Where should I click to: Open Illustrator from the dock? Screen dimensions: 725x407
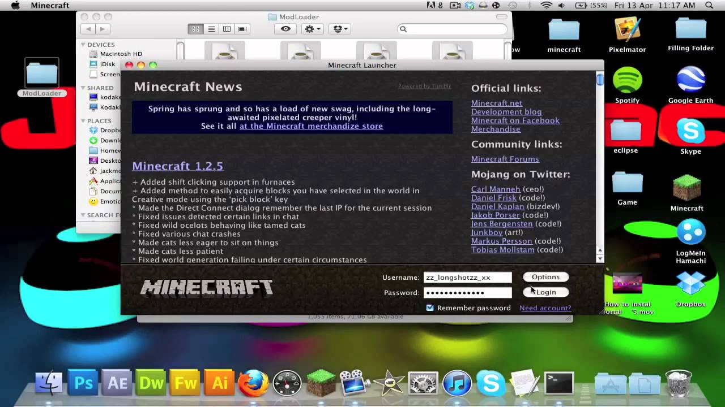point(219,383)
